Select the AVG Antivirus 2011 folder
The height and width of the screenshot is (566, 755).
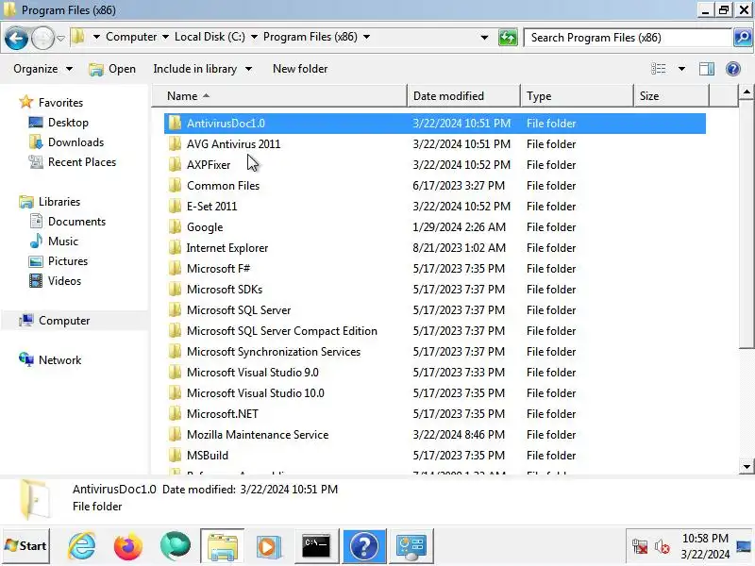[x=435, y=144]
